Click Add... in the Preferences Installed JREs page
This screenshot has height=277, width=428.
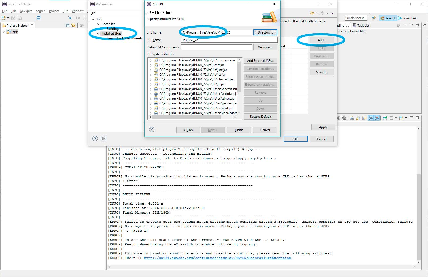[322, 40]
